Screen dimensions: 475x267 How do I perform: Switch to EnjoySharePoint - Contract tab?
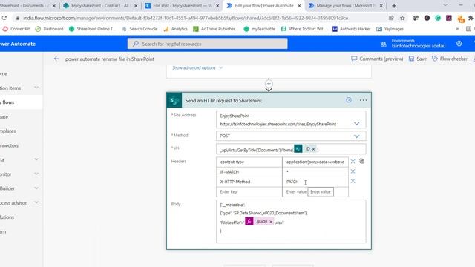pyautogui.click(x=99, y=6)
